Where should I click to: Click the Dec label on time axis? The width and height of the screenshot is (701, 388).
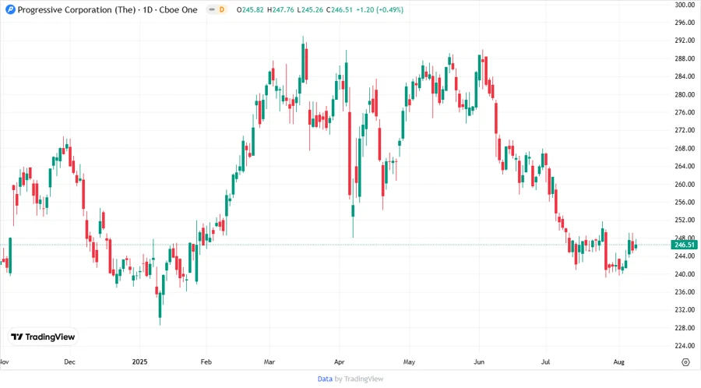[70, 362]
